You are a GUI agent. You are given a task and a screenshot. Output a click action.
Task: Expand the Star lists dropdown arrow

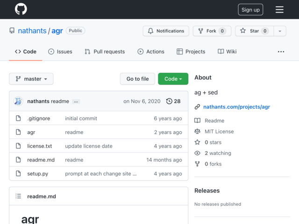[x=280, y=31]
